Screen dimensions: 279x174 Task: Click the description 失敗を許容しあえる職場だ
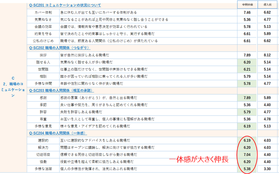[x=81, y=112]
